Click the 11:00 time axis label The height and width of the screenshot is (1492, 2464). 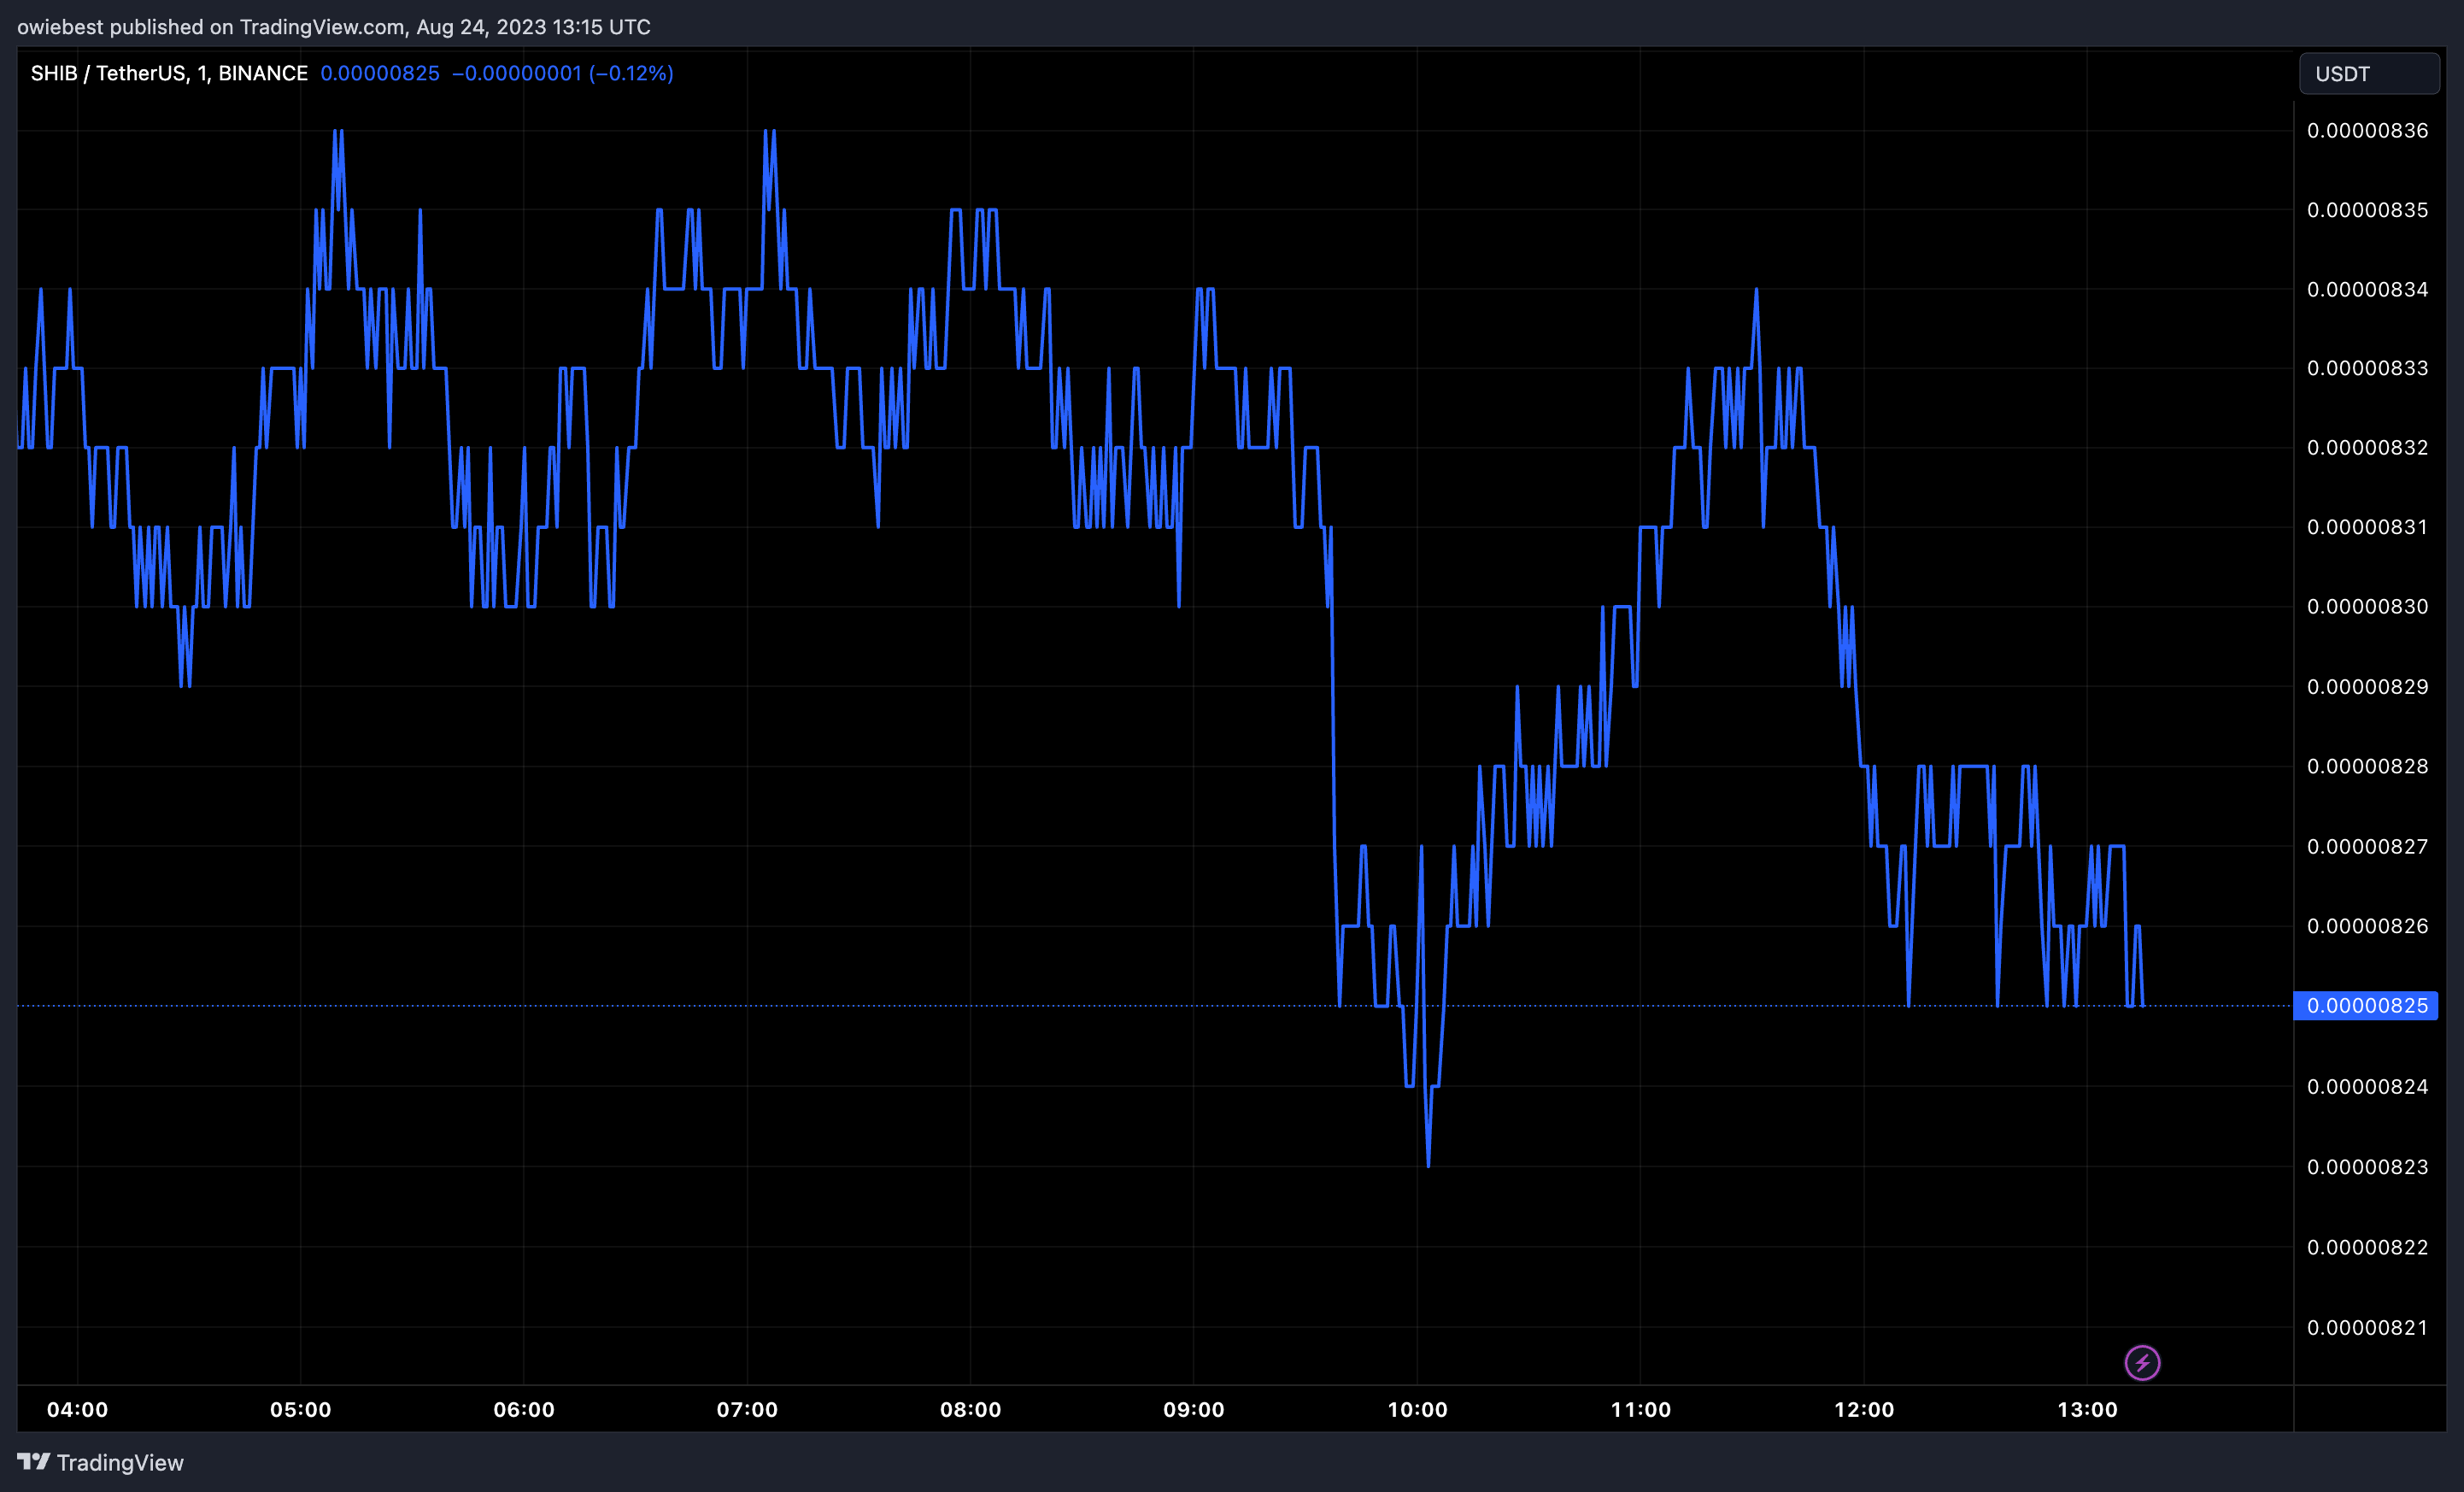(x=1640, y=1409)
